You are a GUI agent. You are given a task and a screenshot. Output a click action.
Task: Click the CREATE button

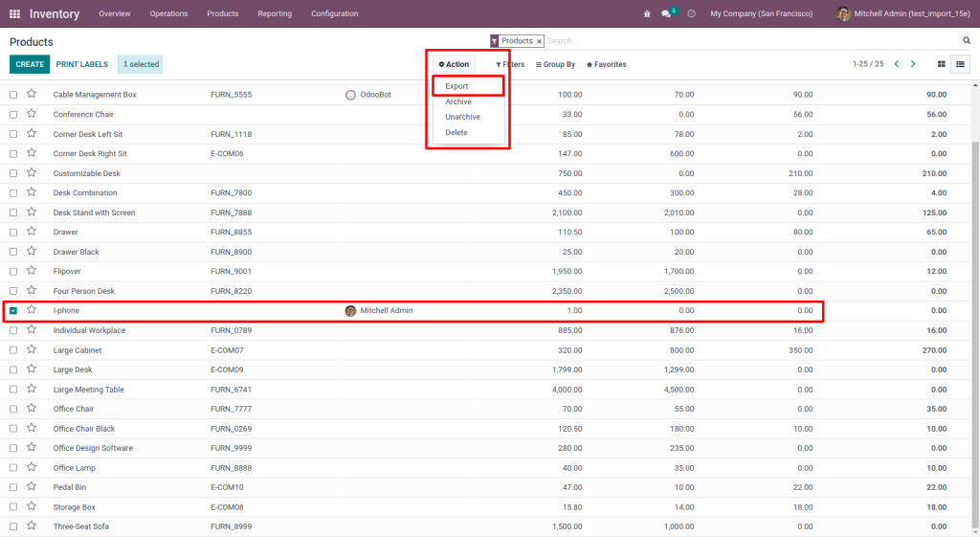pyautogui.click(x=30, y=64)
